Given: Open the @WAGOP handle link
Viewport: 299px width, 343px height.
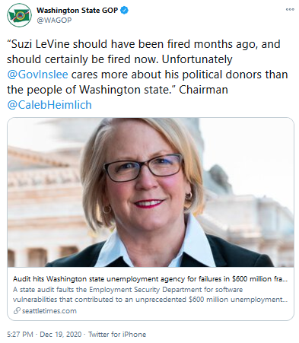Looking at the screenshot, I should (54, 21).
